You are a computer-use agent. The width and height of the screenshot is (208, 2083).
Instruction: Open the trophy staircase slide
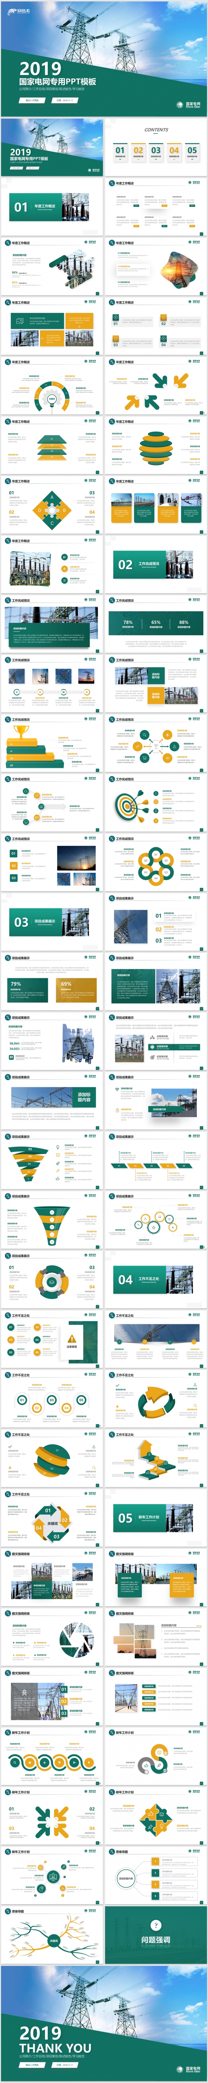click(52, 743)
